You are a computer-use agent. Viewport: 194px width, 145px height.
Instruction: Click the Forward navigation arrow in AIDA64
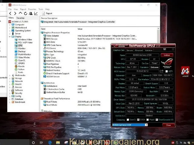click(x=15, y=13)
